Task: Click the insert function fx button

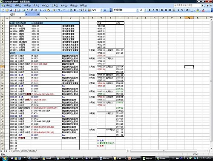Action: [x=38, y=14]
